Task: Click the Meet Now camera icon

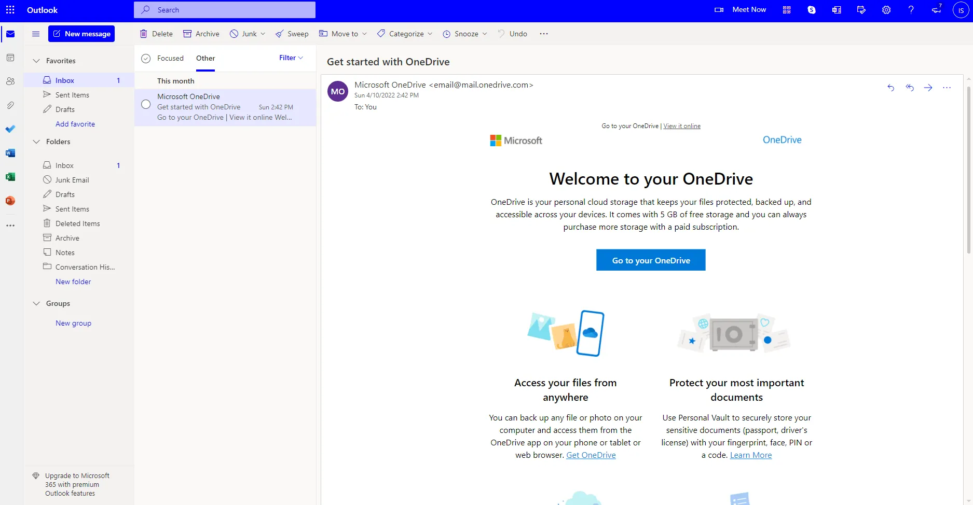Action: [x=719, y=10]
